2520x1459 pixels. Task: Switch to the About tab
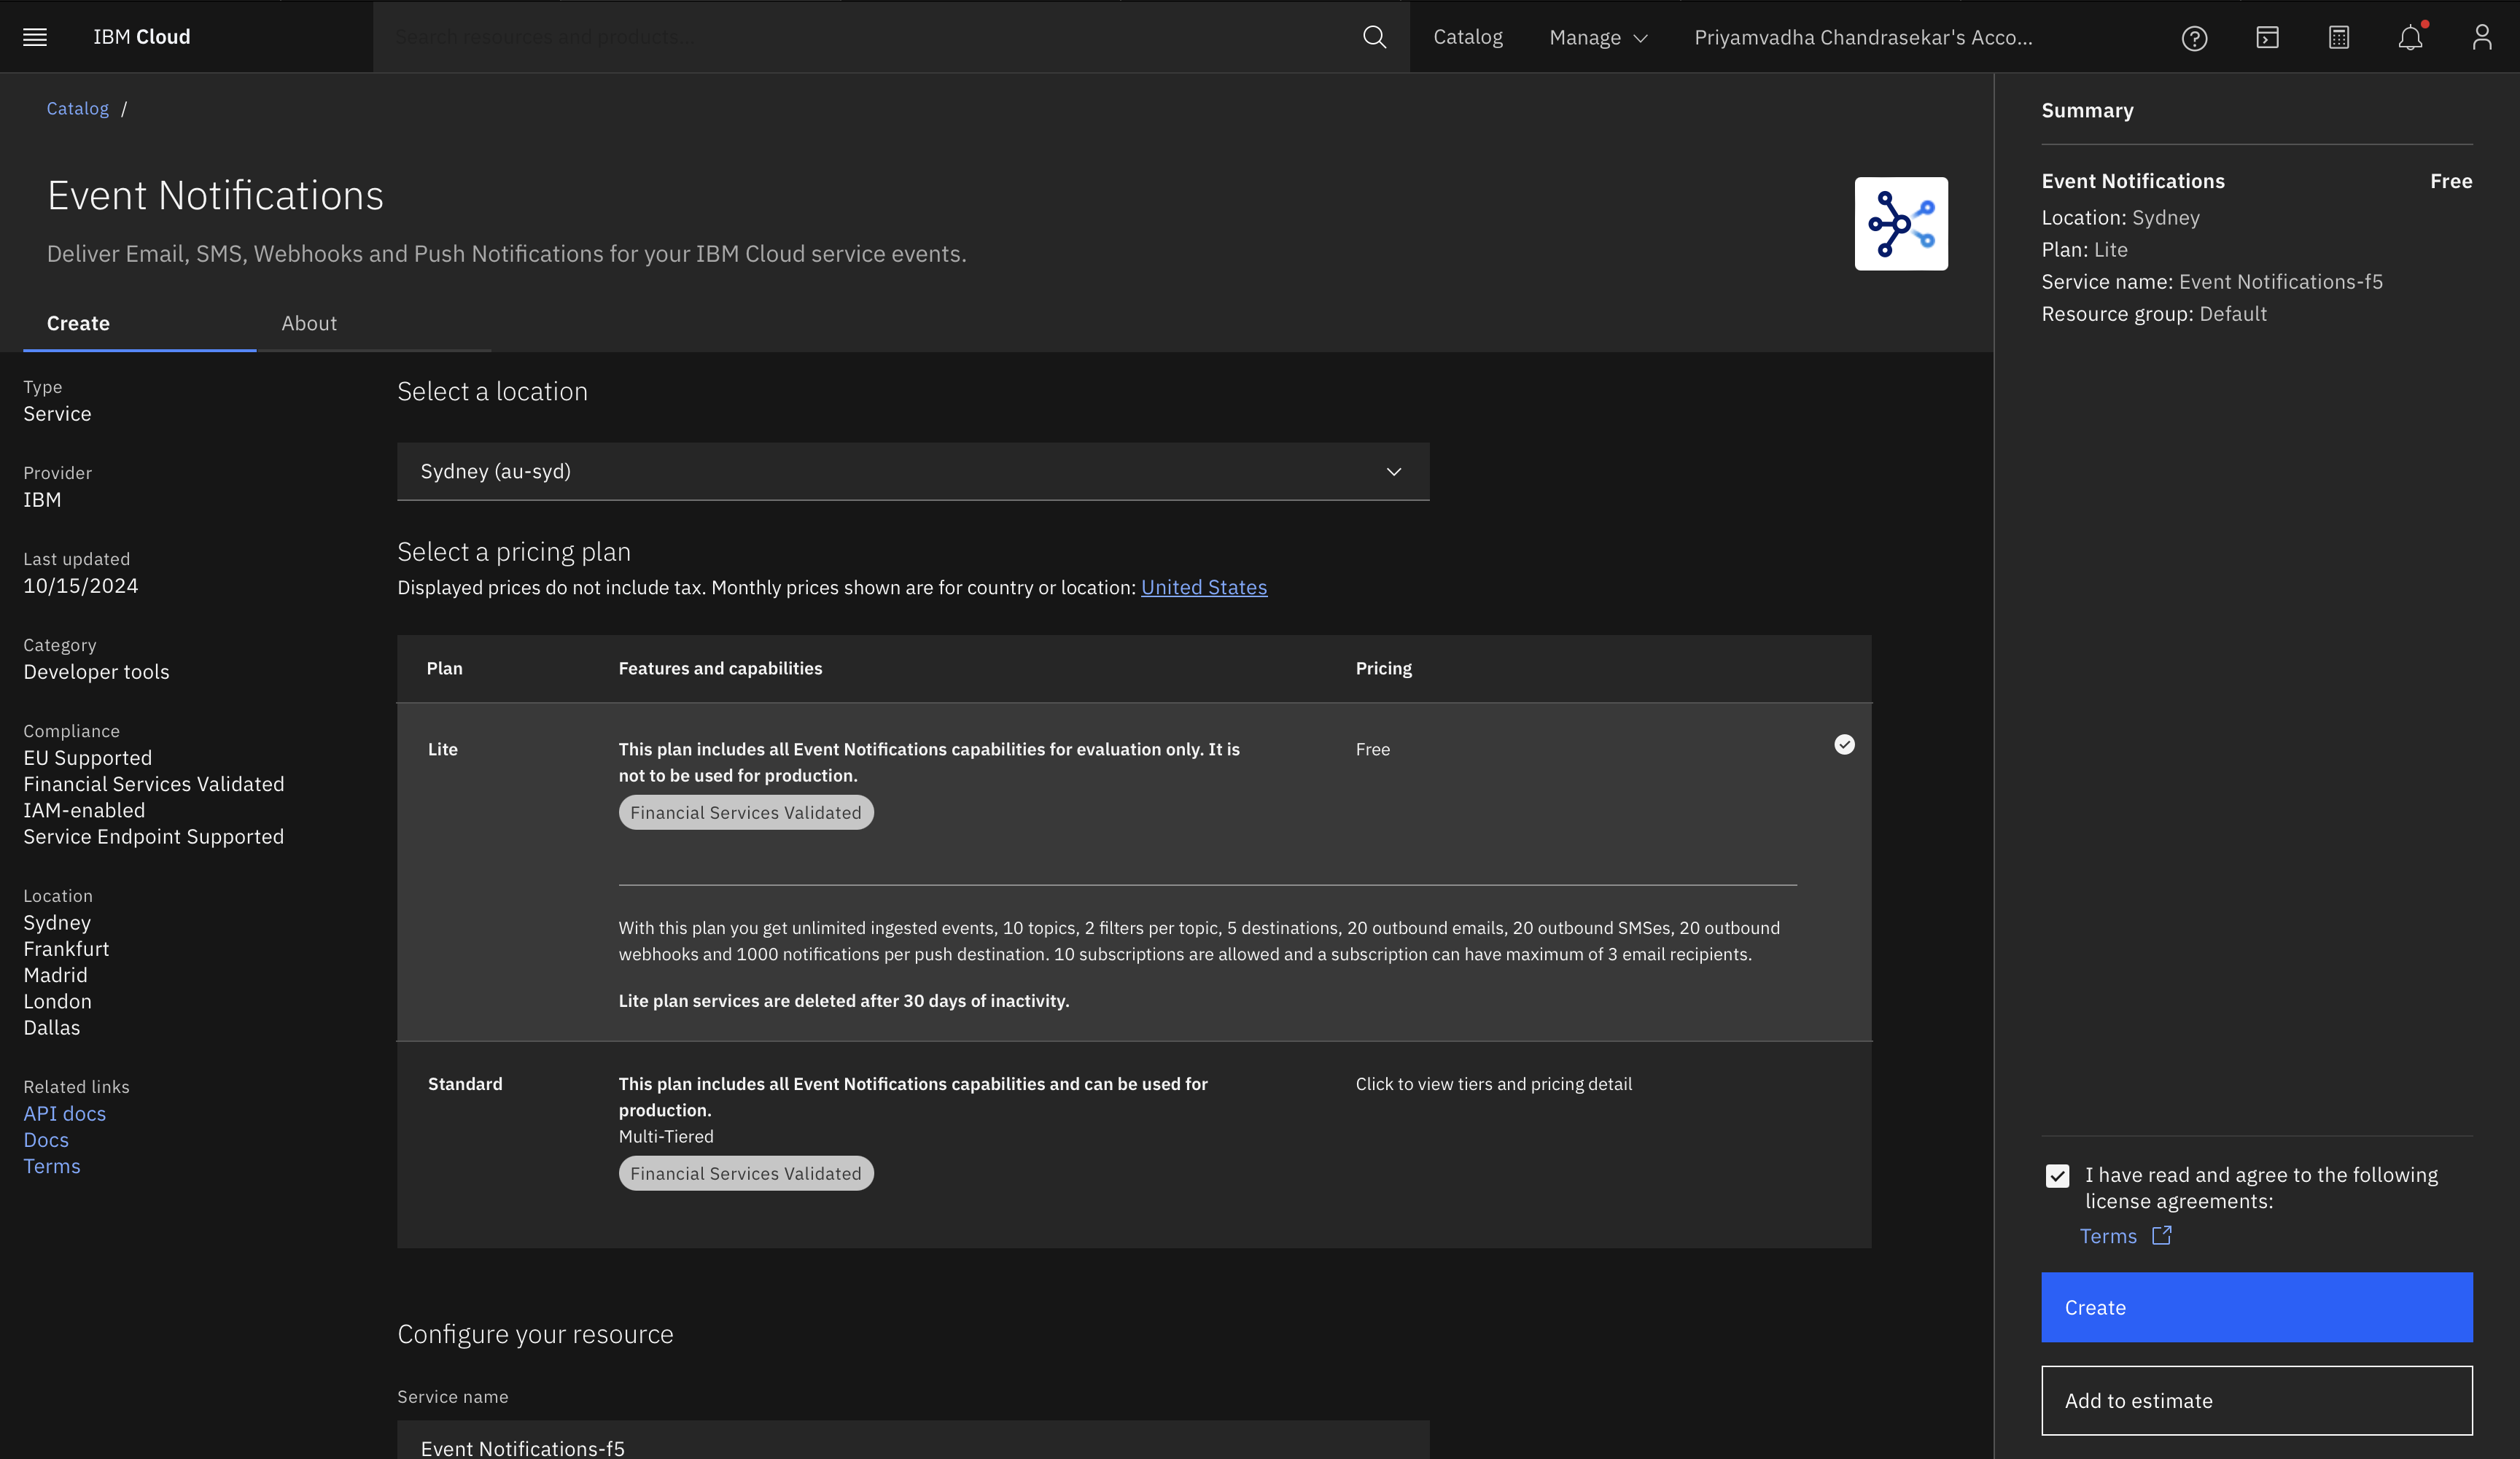309,322
